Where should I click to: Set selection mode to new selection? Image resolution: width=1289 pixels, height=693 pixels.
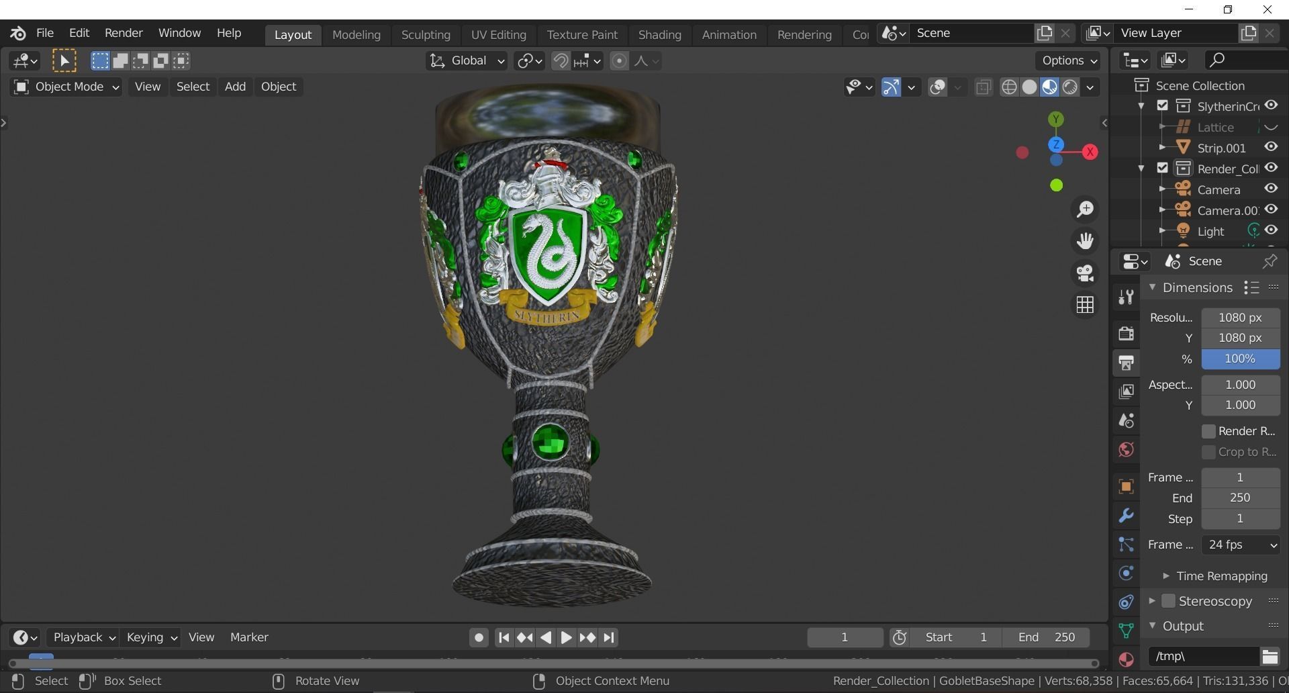[100, 61]
